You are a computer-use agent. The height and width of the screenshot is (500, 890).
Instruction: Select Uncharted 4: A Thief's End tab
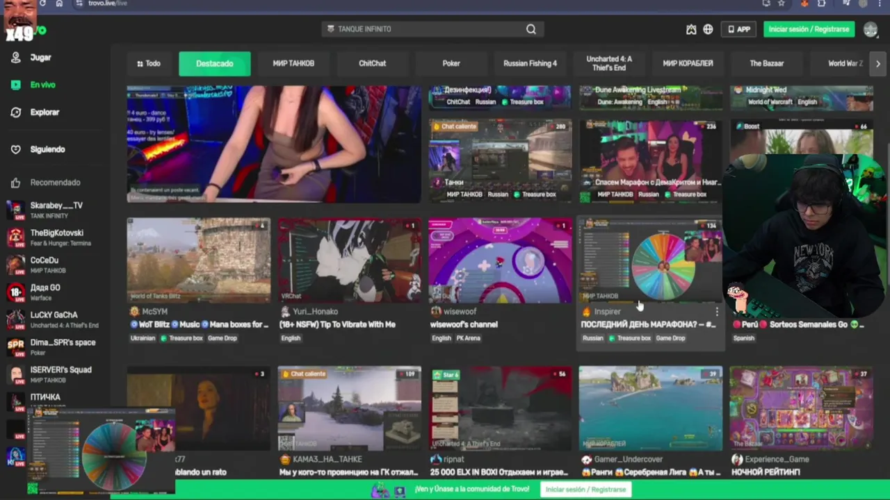[609, 63]
